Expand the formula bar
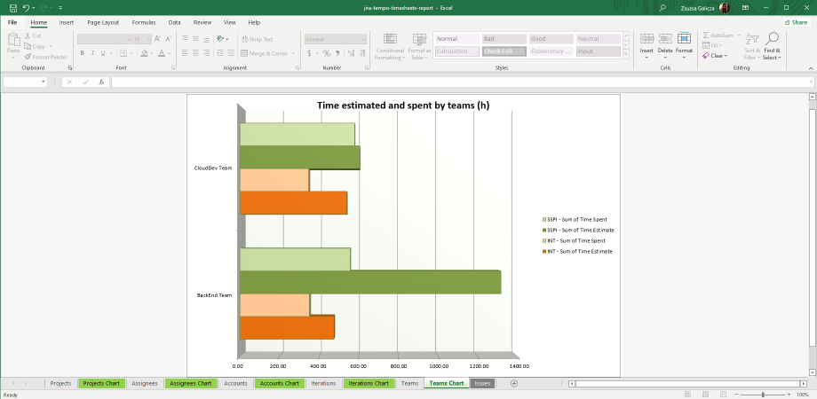817x399 pixels. click(x=811, y=82)
